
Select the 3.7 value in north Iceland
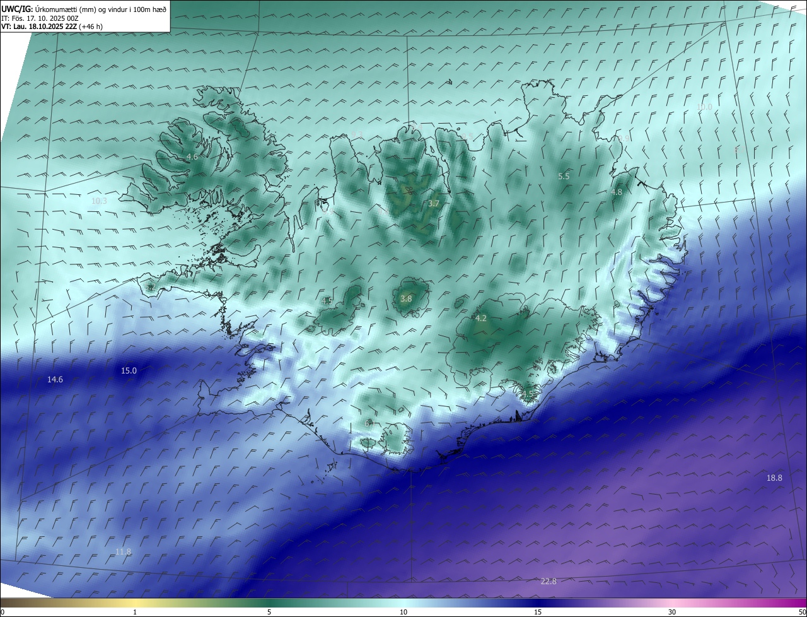[x=433, y=203]
